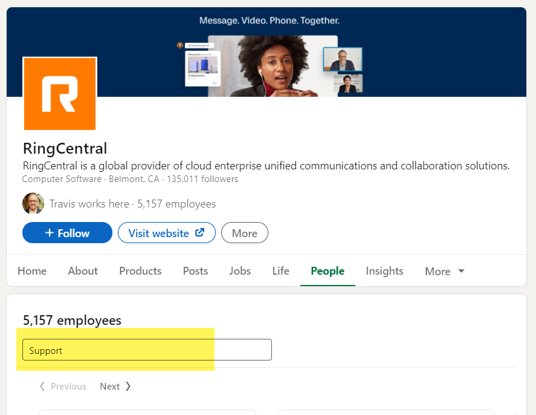Switch to the Home tab
The width and height of the screenshot is (536, 415).
[x=32, y=270]
